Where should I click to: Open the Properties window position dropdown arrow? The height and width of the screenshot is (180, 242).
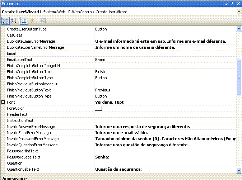(226, 4)
